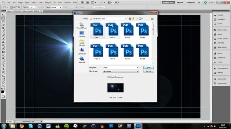
Task: Click the favorites icon in Open dialog
Action: coord(152,19)
